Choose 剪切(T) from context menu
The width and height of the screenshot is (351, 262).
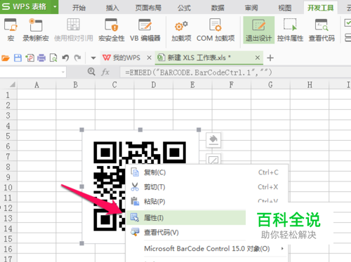point(207,187)
